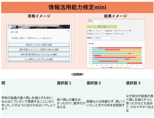
Task: Click the arrow of the grade dropdown
Action: pos(111,38)
